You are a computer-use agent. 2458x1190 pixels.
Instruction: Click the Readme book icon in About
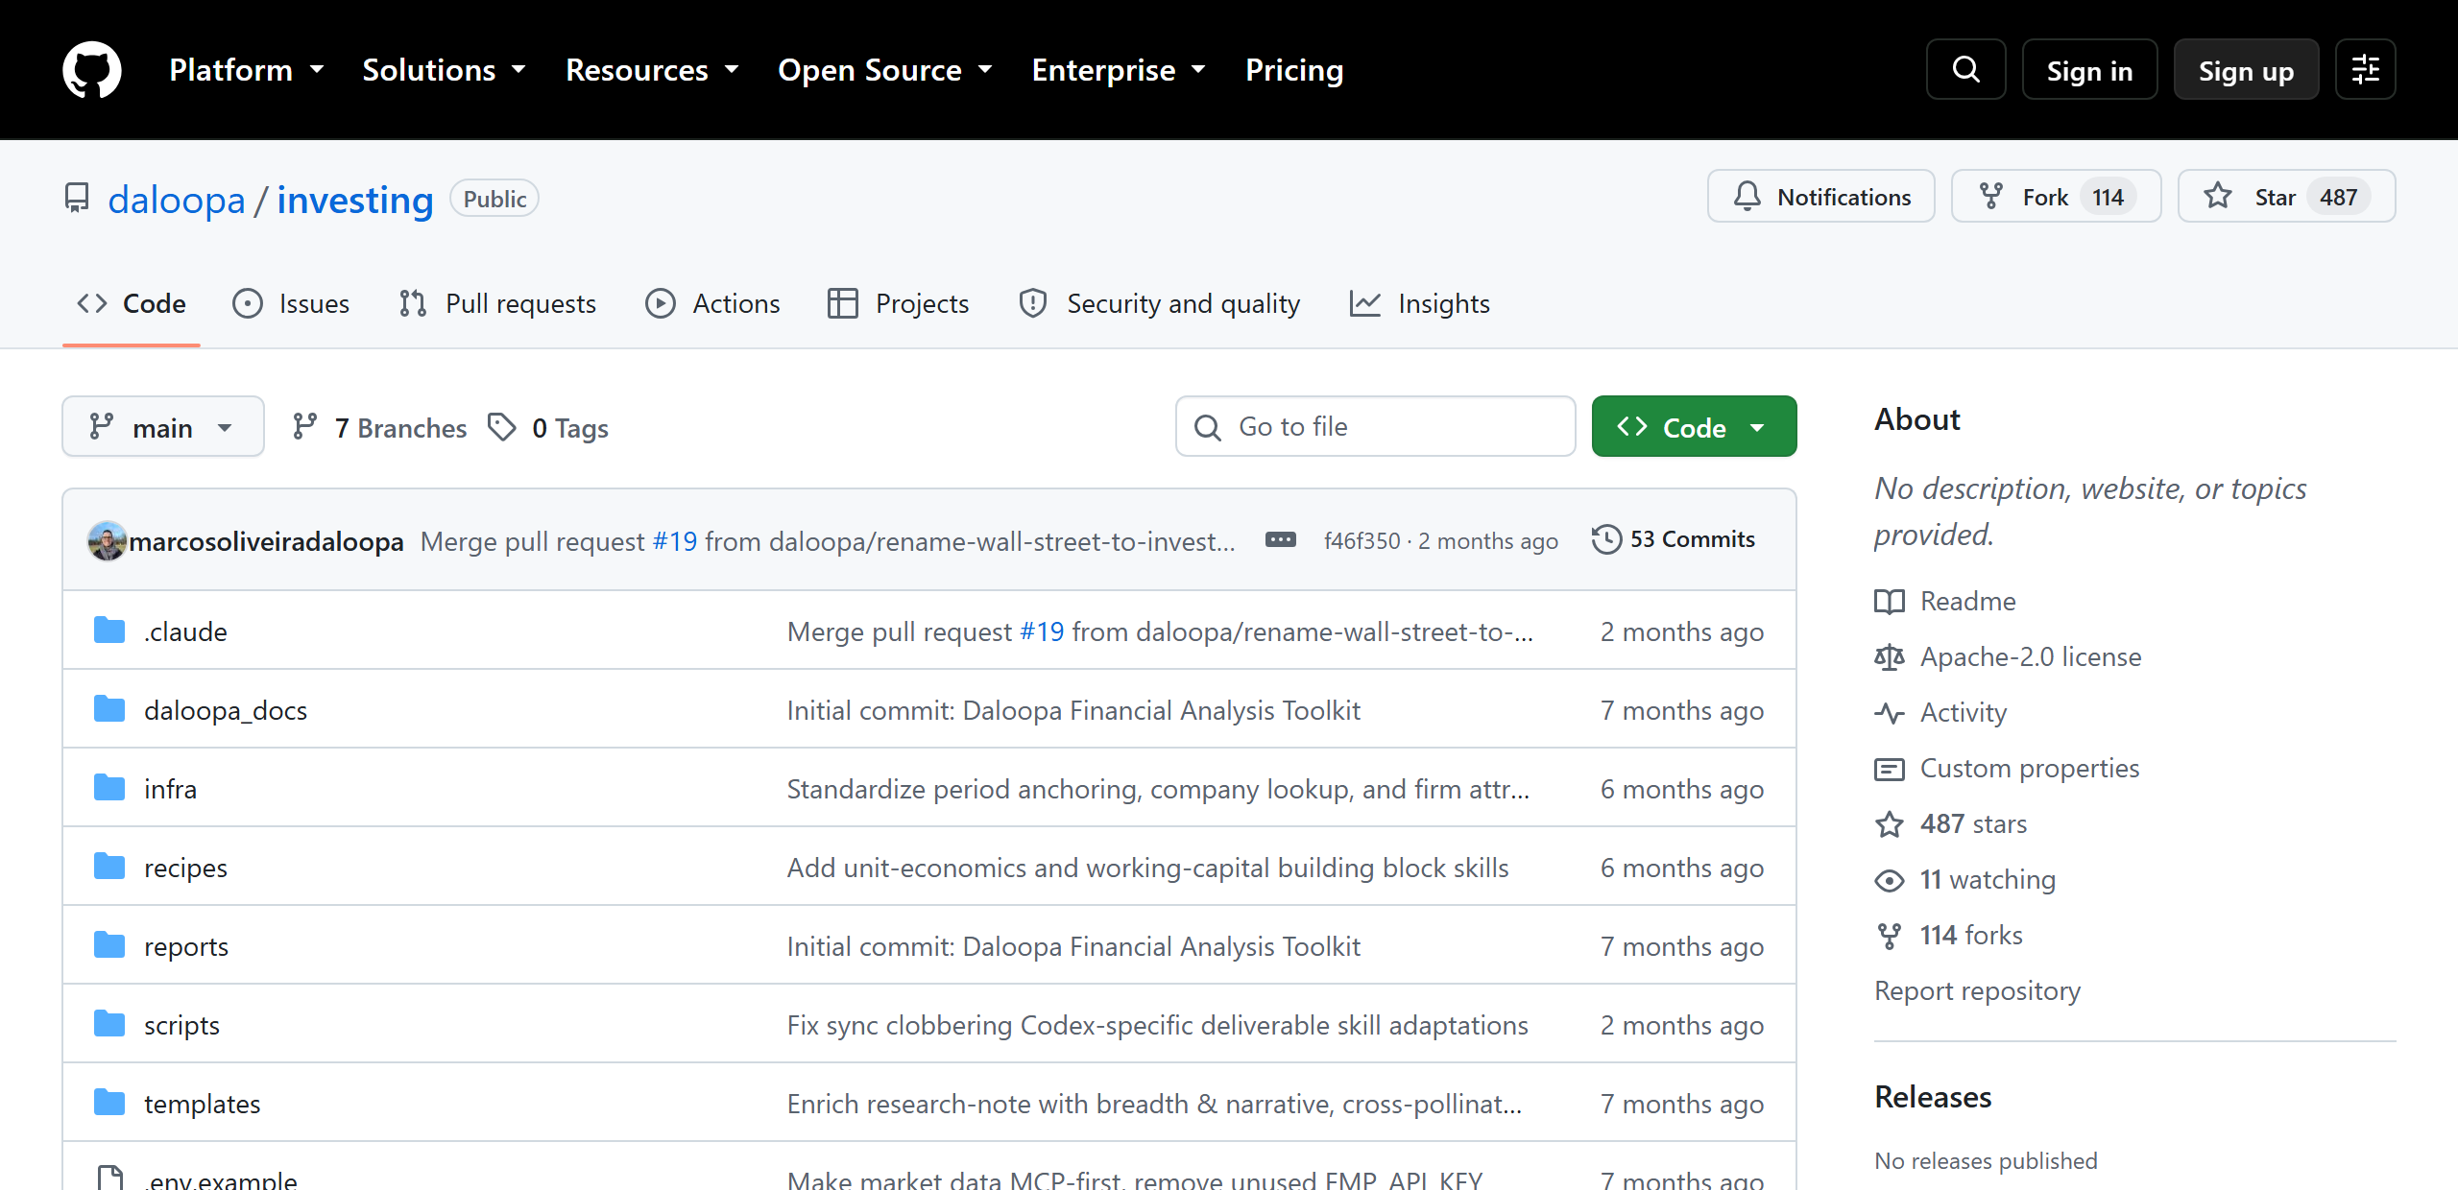1890,602
